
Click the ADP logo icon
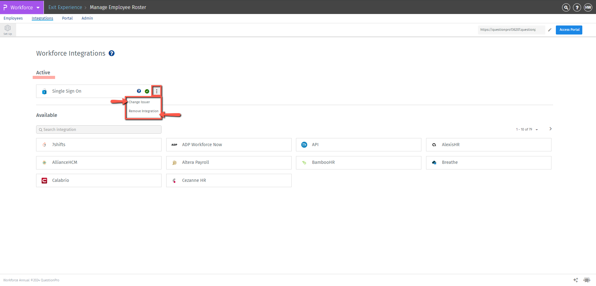[174, 145]
